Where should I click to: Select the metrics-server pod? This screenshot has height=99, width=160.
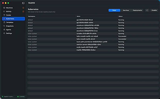tap(93, 44)
